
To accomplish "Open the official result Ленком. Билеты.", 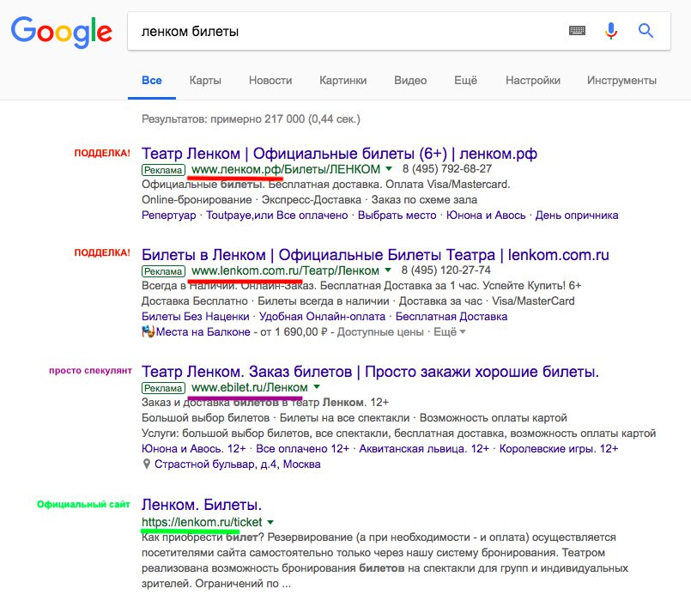I will tap(202, 505).
